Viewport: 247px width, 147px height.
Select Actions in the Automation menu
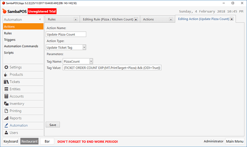click(x=23, y=26)
